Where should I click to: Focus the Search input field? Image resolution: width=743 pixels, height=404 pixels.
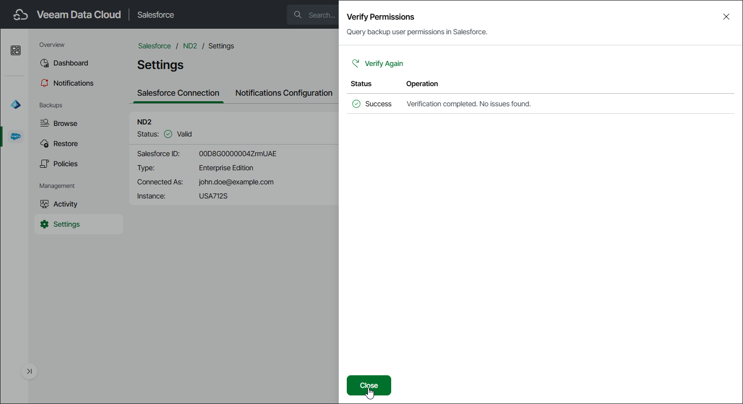[x=313, y=15]
